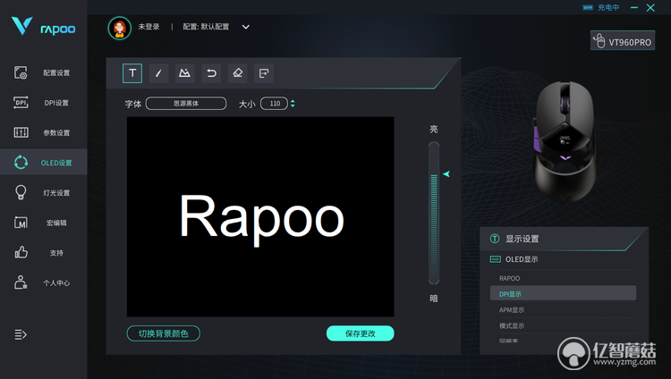
Task: Click the 显示设置 panel header icon
Action: [x=495, y=239]
